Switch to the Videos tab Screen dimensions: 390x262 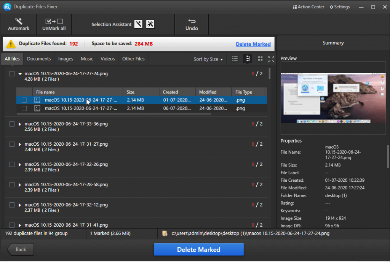tap(107, 59)
